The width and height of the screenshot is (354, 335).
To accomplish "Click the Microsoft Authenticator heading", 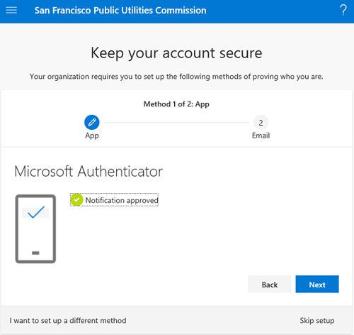I will tap(88, 171).
